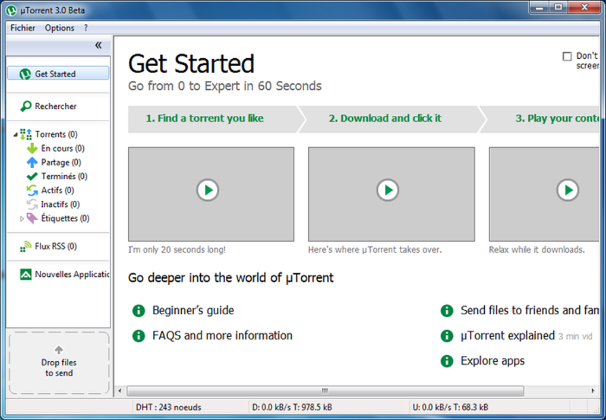The height and width of the screenshot is (420, 606).
Task: Open FAQS and more information link
Action: point(222,336)
